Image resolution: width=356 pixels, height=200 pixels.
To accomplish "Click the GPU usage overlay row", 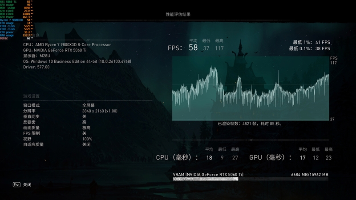I will pos(16,5).
